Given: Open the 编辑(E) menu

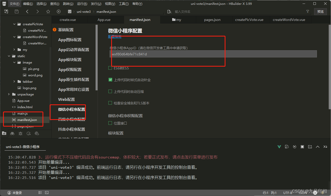Looking at the screenshot, I should [28, 4].
